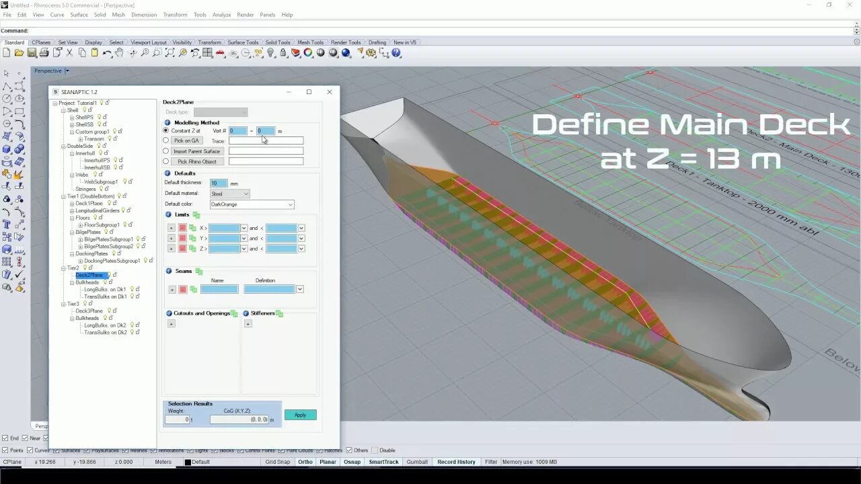Click the color wheel Properties icon
Image resolution: width=861 pixels, height=484 pixels.
click(x=307, y=52)
